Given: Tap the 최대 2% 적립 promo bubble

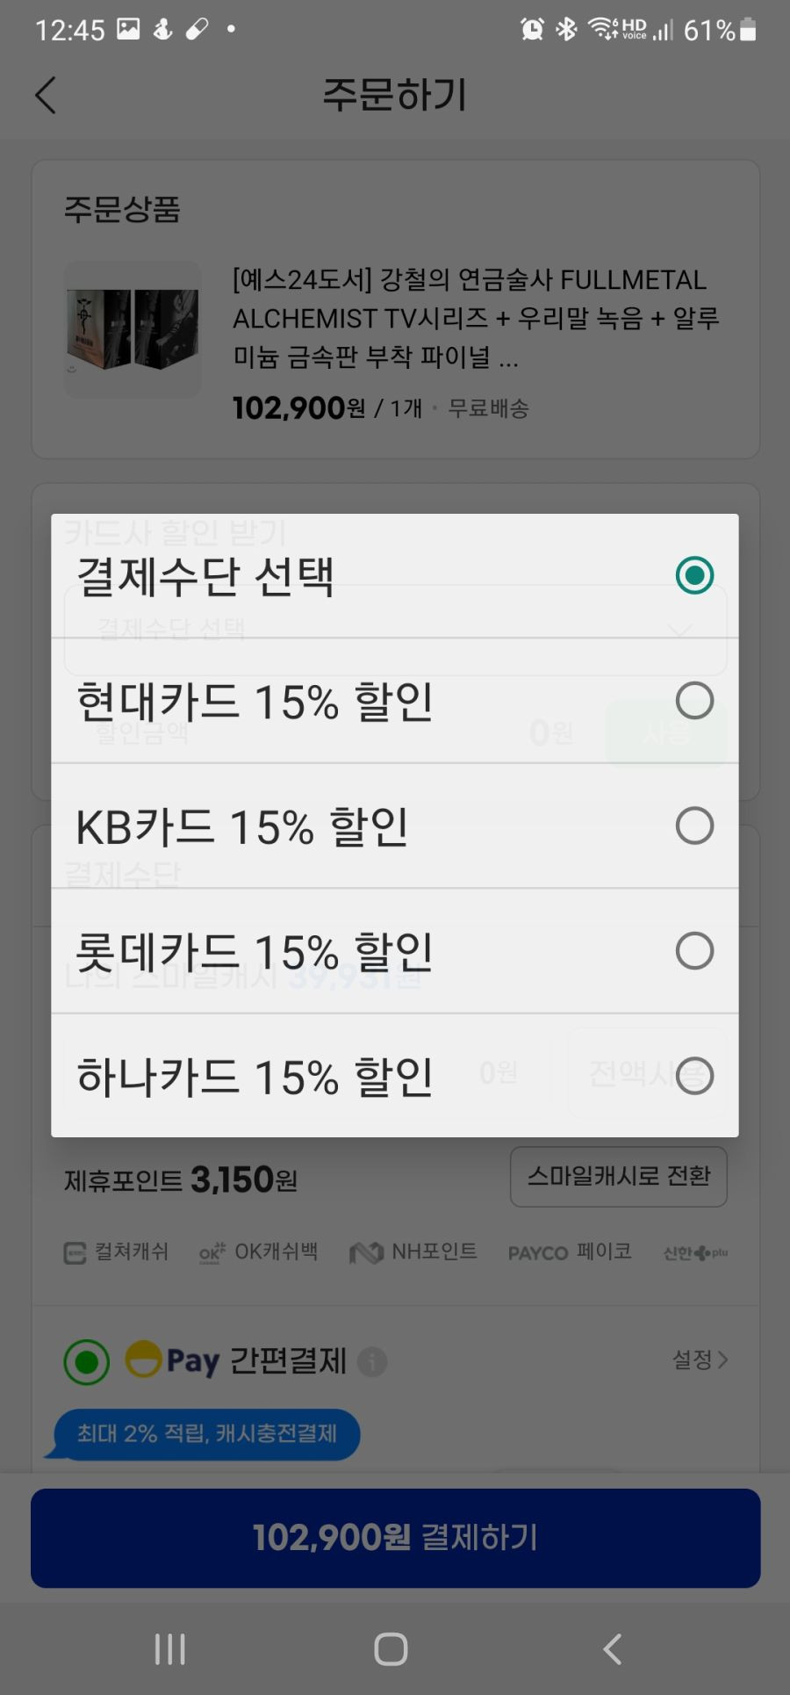Looking at the screenshot, I should tap(205, 1434).
